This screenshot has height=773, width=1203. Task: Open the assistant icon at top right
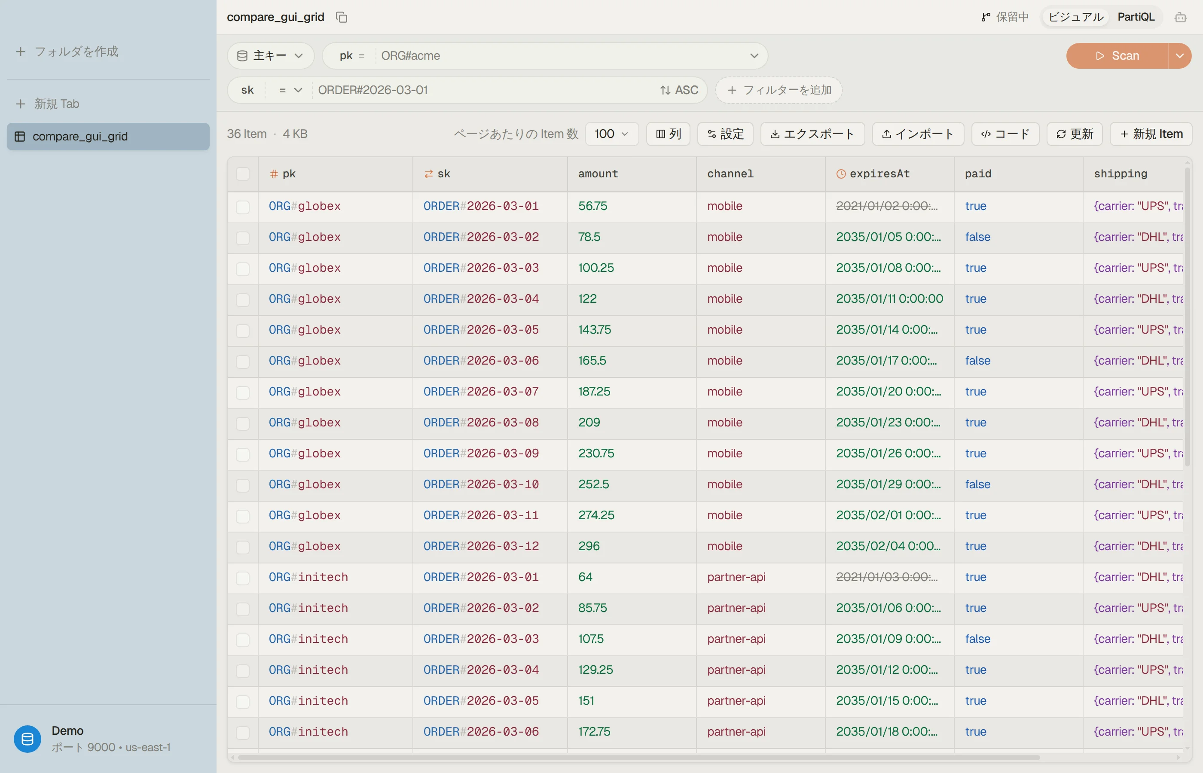1180,17
